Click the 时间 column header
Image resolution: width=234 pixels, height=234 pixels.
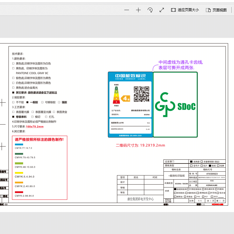click(155, 177)
